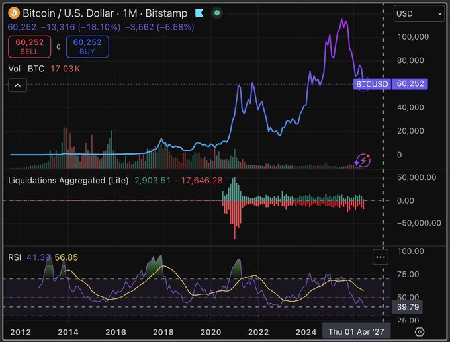Collapse the indicator legend with chevron button
This screenshot has height=342, width=450.
point(17,85)
